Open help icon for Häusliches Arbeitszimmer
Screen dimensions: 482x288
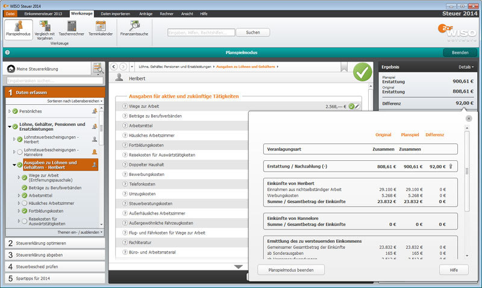(x=125, y=135)
